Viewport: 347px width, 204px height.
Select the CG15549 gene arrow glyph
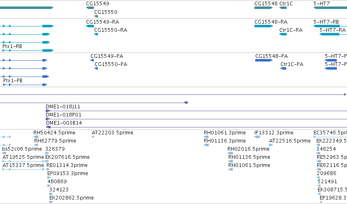[x=90, y=8]
